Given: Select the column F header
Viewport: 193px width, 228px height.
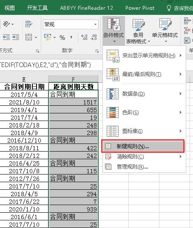Looking at the screenshot, I should pyautogui.click(x=73, y=79).
